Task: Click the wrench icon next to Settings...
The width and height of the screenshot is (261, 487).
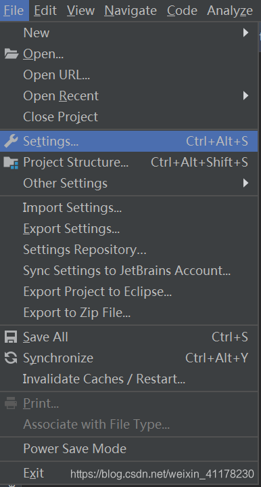Action: click(x=11, y=142)
